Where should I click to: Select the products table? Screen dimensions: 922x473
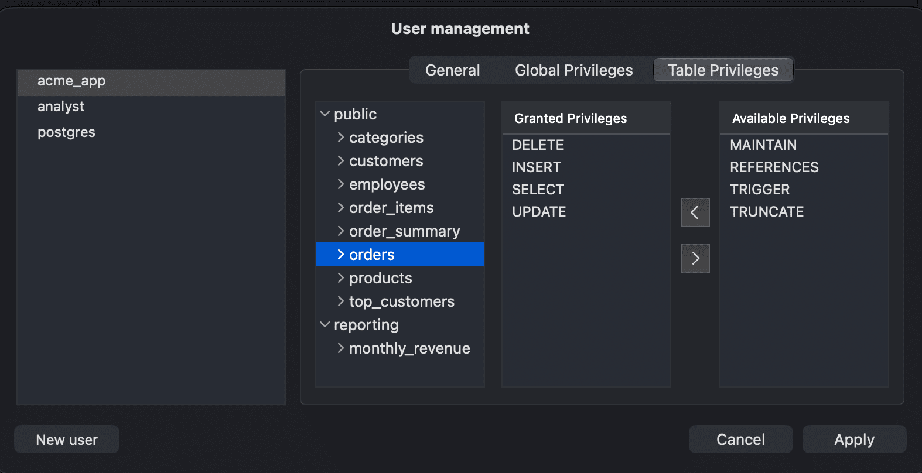[380, 278]
